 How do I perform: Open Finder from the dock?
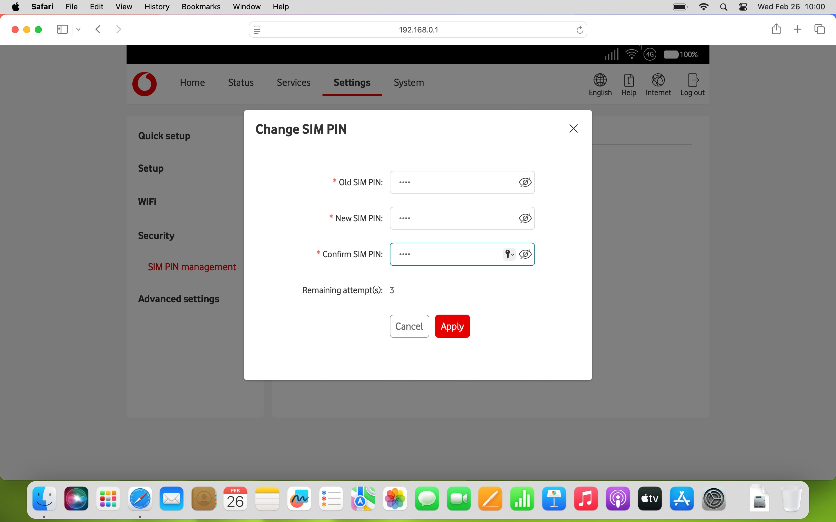pos(45,499)
